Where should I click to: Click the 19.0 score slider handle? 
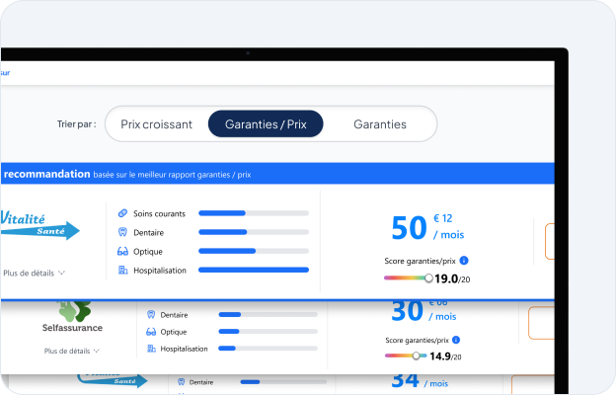tap(428, 278)
